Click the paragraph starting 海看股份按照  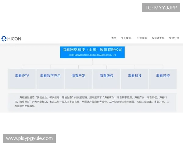[x=92, y=102]
